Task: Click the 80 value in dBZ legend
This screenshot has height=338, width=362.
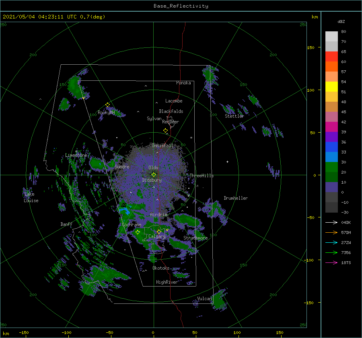Action: click(x=343, y=32)
